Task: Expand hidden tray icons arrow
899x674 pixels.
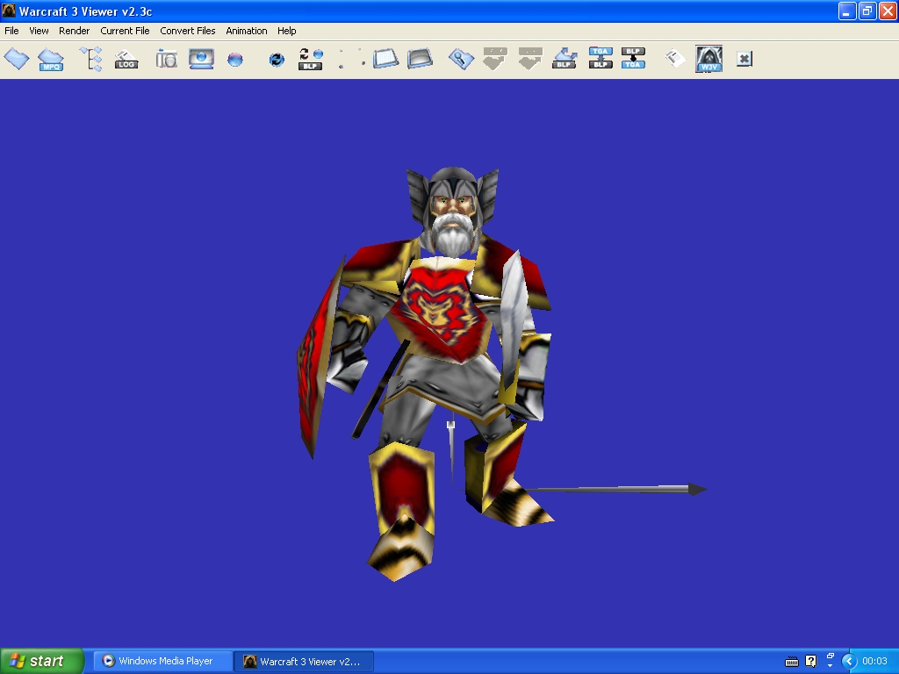Action: pyautogui.click(x=849, y=662)
